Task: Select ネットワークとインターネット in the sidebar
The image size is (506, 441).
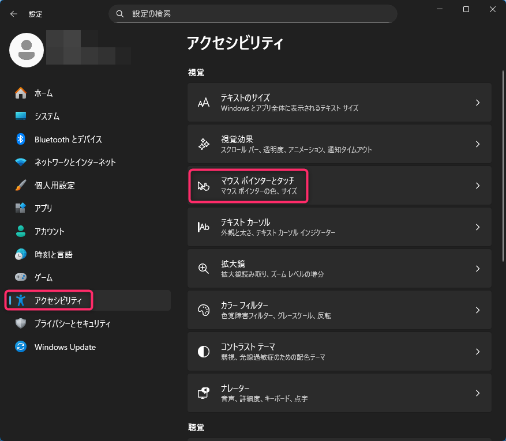Action: tap(75, 162)
